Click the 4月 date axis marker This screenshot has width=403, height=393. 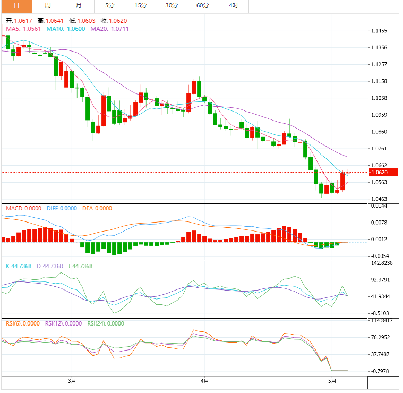tap(204, 381)
